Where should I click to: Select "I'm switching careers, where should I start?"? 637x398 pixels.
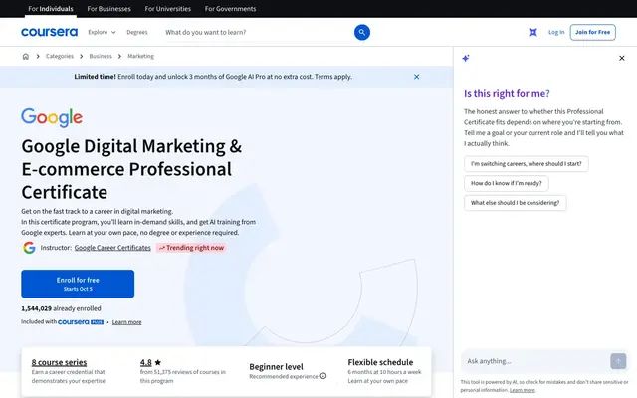[x=527, y=163]
